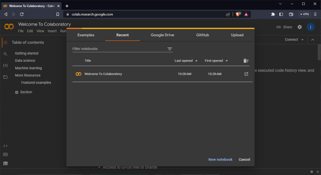Image resolution: width=321 pixels, height=175 pixels.
Task: Open the Terminal icon in sidebar
Action: coord(5,163)
